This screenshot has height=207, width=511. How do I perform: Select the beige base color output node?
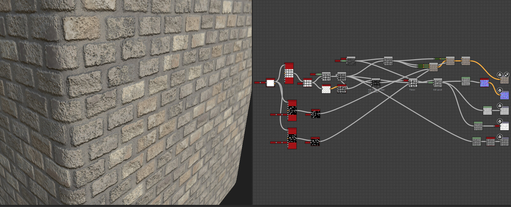(x=504, y=80)
